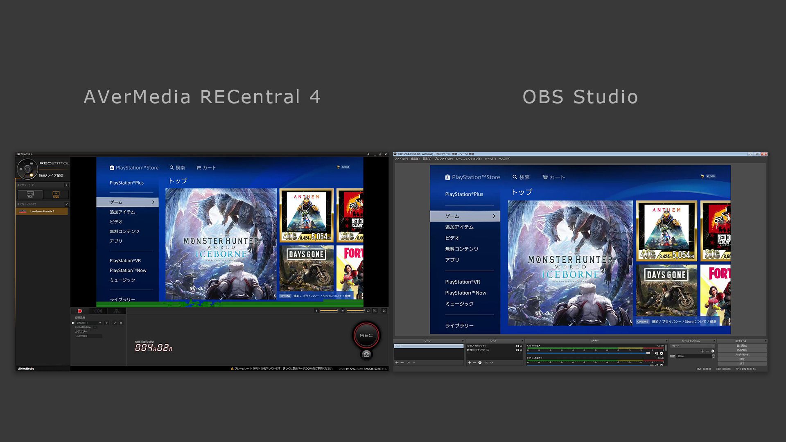The image size is (786, 442).
Task: Open the シーンコレクション menu in OBS
Action: coord(469,159)
